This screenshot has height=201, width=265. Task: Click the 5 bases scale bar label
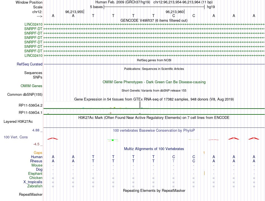[96, 7]
